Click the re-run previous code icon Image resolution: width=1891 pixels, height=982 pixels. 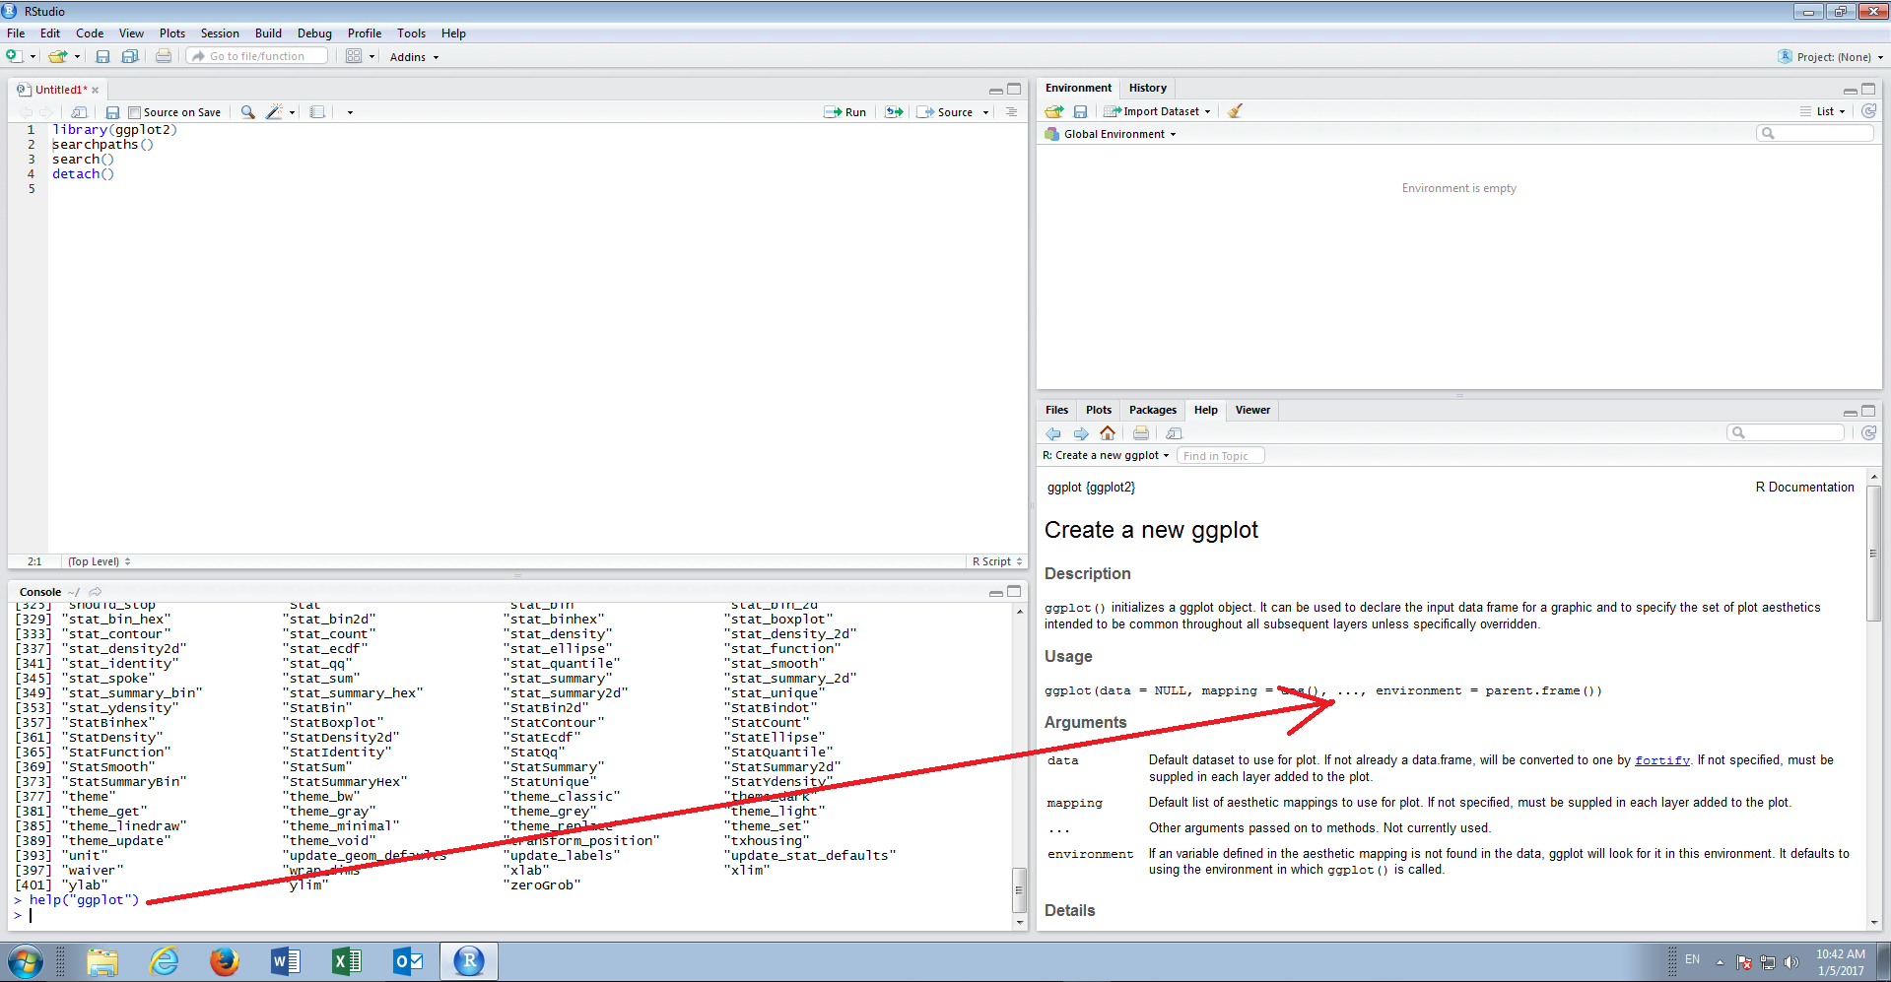pos(894,112)
